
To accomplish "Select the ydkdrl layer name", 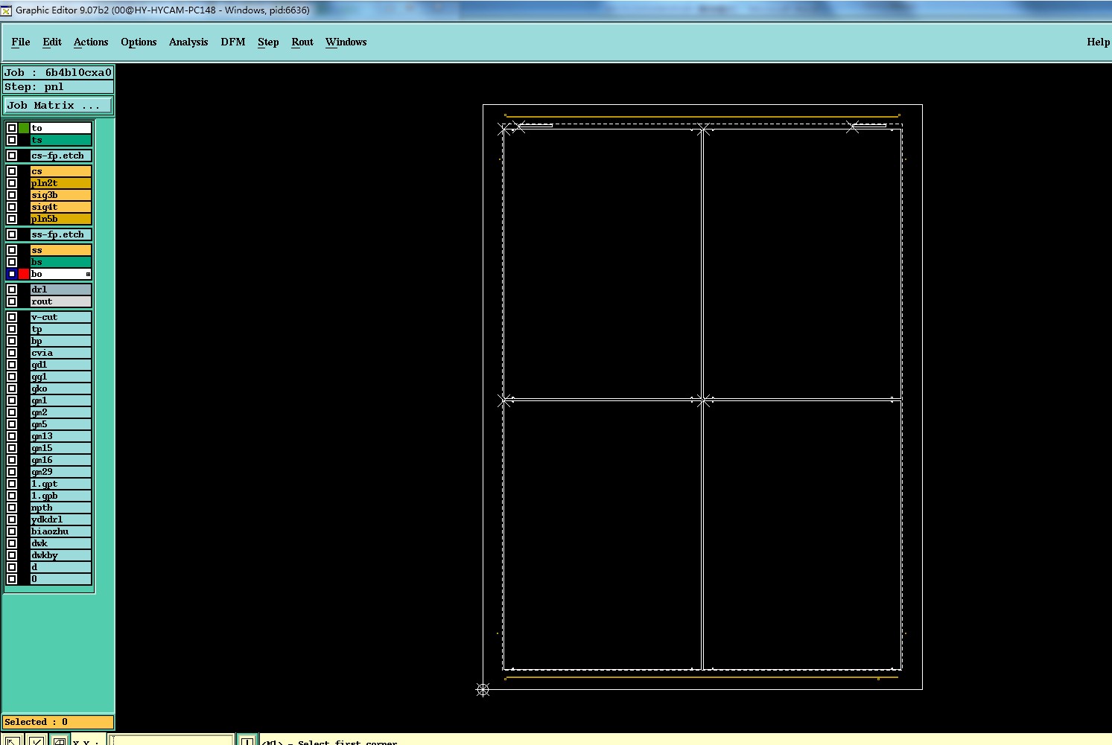I will click(60, 519).
